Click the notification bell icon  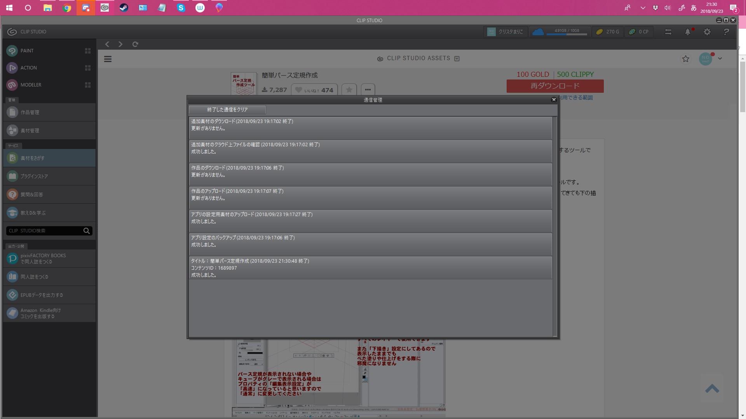point(687,32)
